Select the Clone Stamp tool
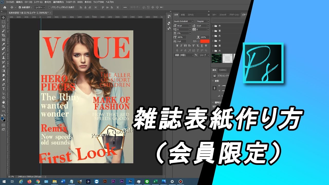329x185 pixels. click(x=4, y=58)
